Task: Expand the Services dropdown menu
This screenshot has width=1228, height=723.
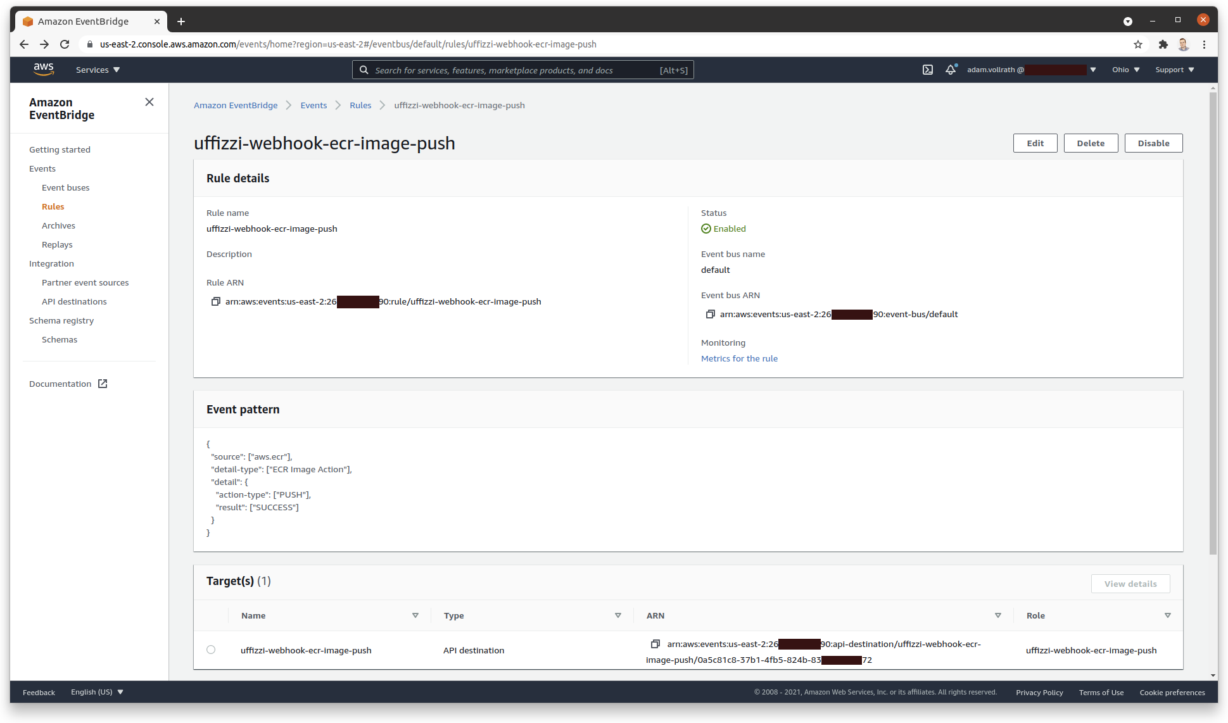Action: point(98,70)
